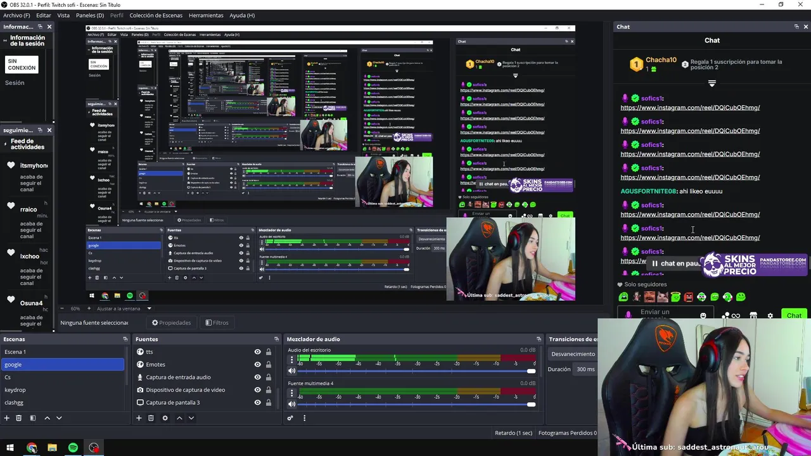Open the emoji picker in chat input
Image resolution: width=811 pixels, height=456 pixels.
click(x=703, y=315)
